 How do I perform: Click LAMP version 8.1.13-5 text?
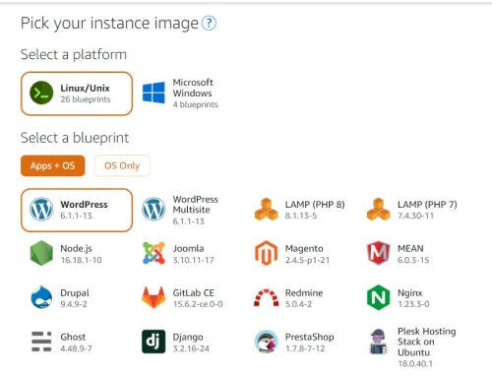[301, 216]
